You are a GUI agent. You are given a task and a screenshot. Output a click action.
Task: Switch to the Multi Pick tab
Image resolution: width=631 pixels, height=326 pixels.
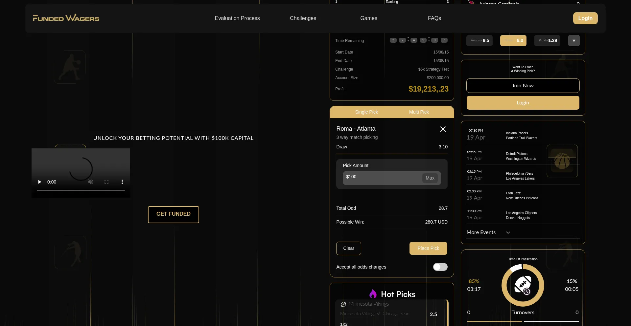click(x=419, y=112)
